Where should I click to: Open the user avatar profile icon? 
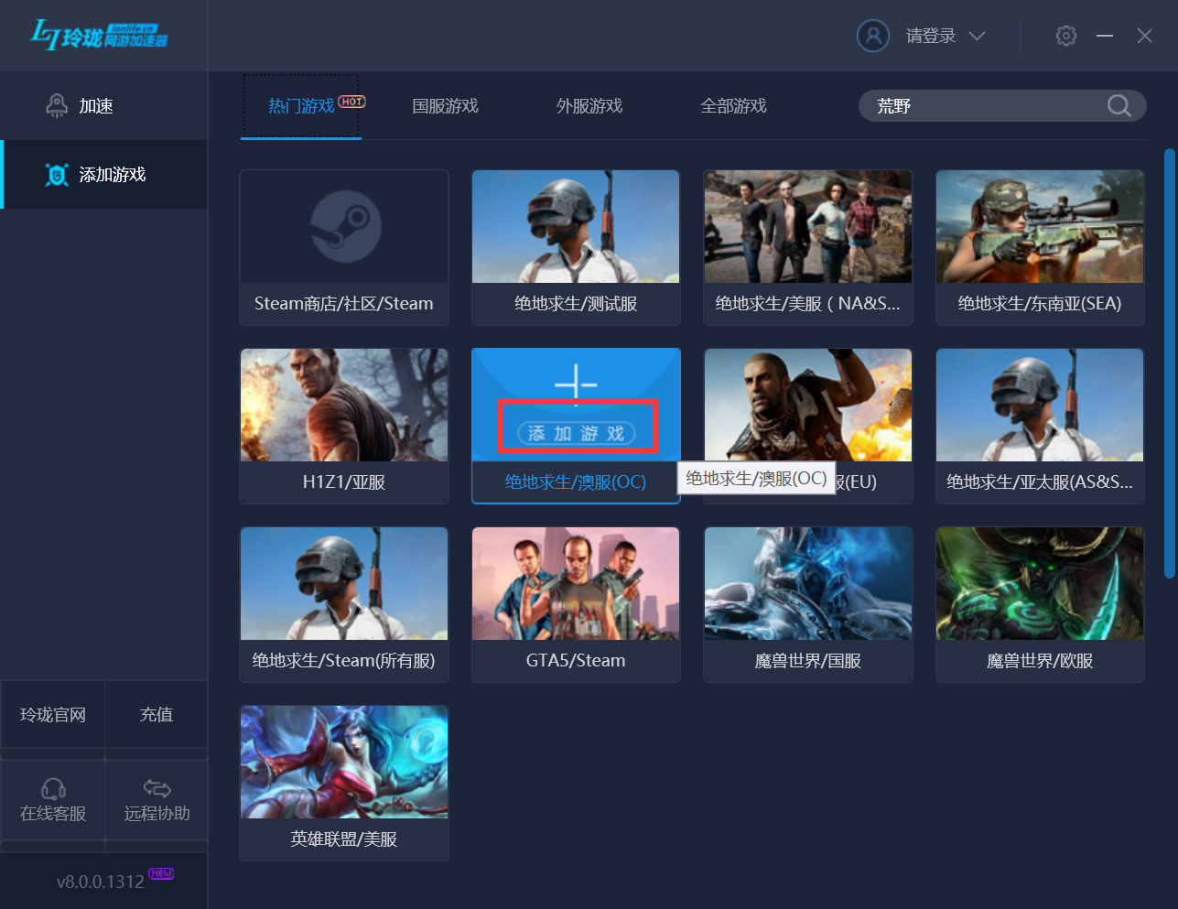[872, 35]
